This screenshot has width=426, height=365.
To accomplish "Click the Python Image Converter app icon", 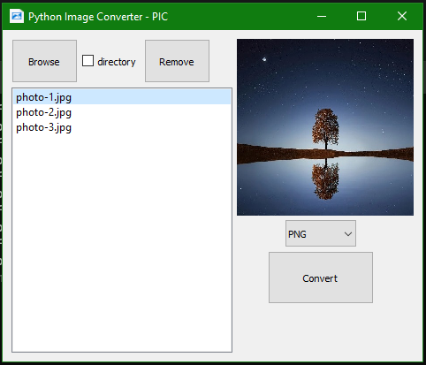I will pos(16,16).
